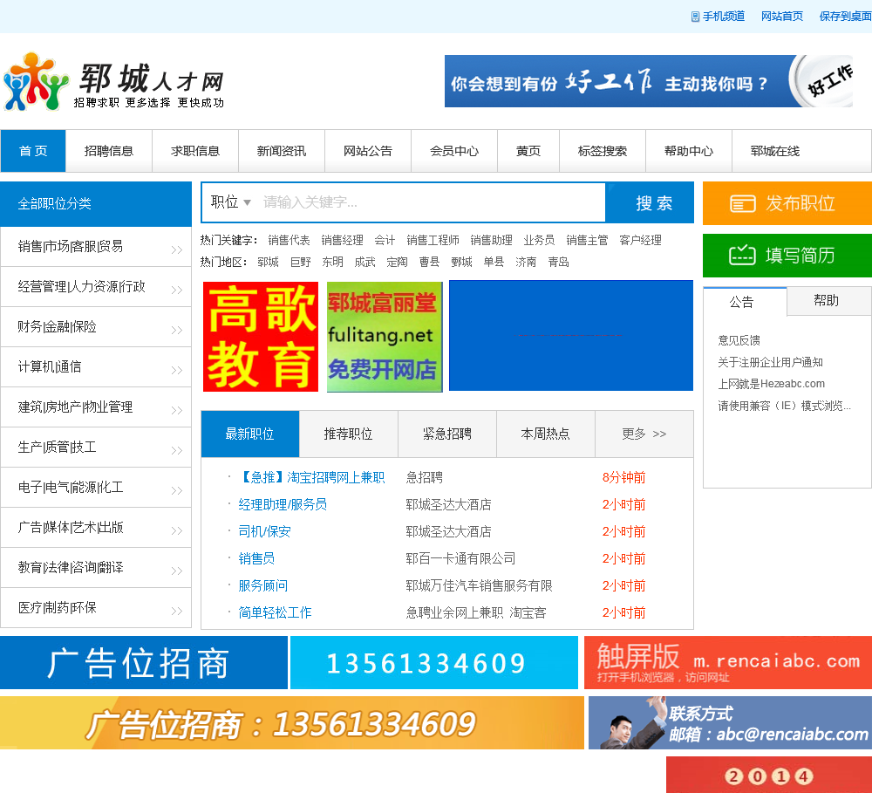This screenshot has width=872, height=793.
Task: Click the 好工作 header banner
Action: pos(649,81)
